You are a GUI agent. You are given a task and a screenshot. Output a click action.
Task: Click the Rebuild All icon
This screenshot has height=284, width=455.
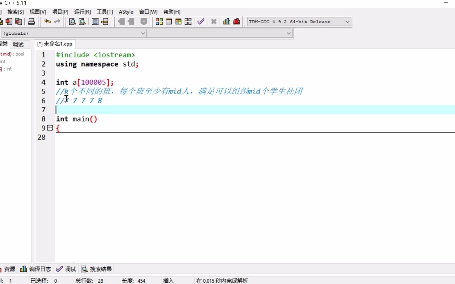tap(188, 22)
